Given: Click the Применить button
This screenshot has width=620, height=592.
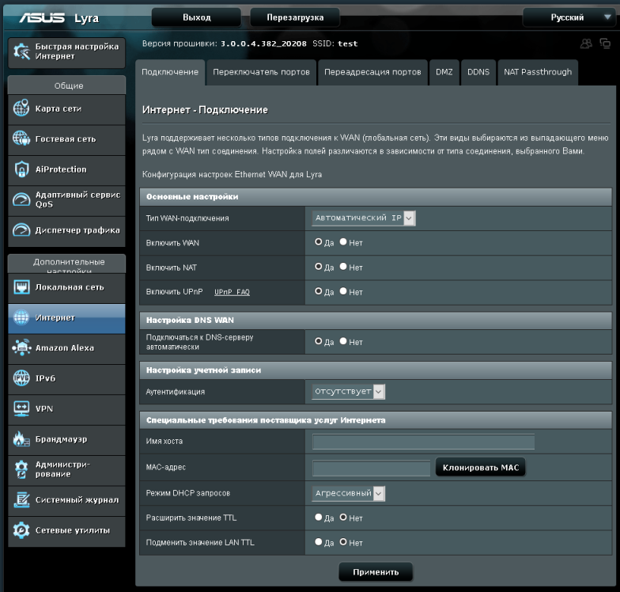Looking at the screenshot, I should [376, 571].
